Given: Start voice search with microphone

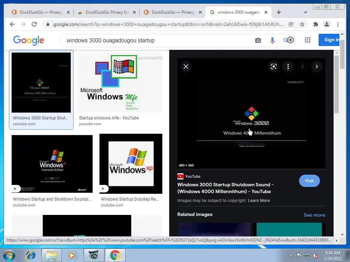Looking at the screenshot, I should point(272,40).
